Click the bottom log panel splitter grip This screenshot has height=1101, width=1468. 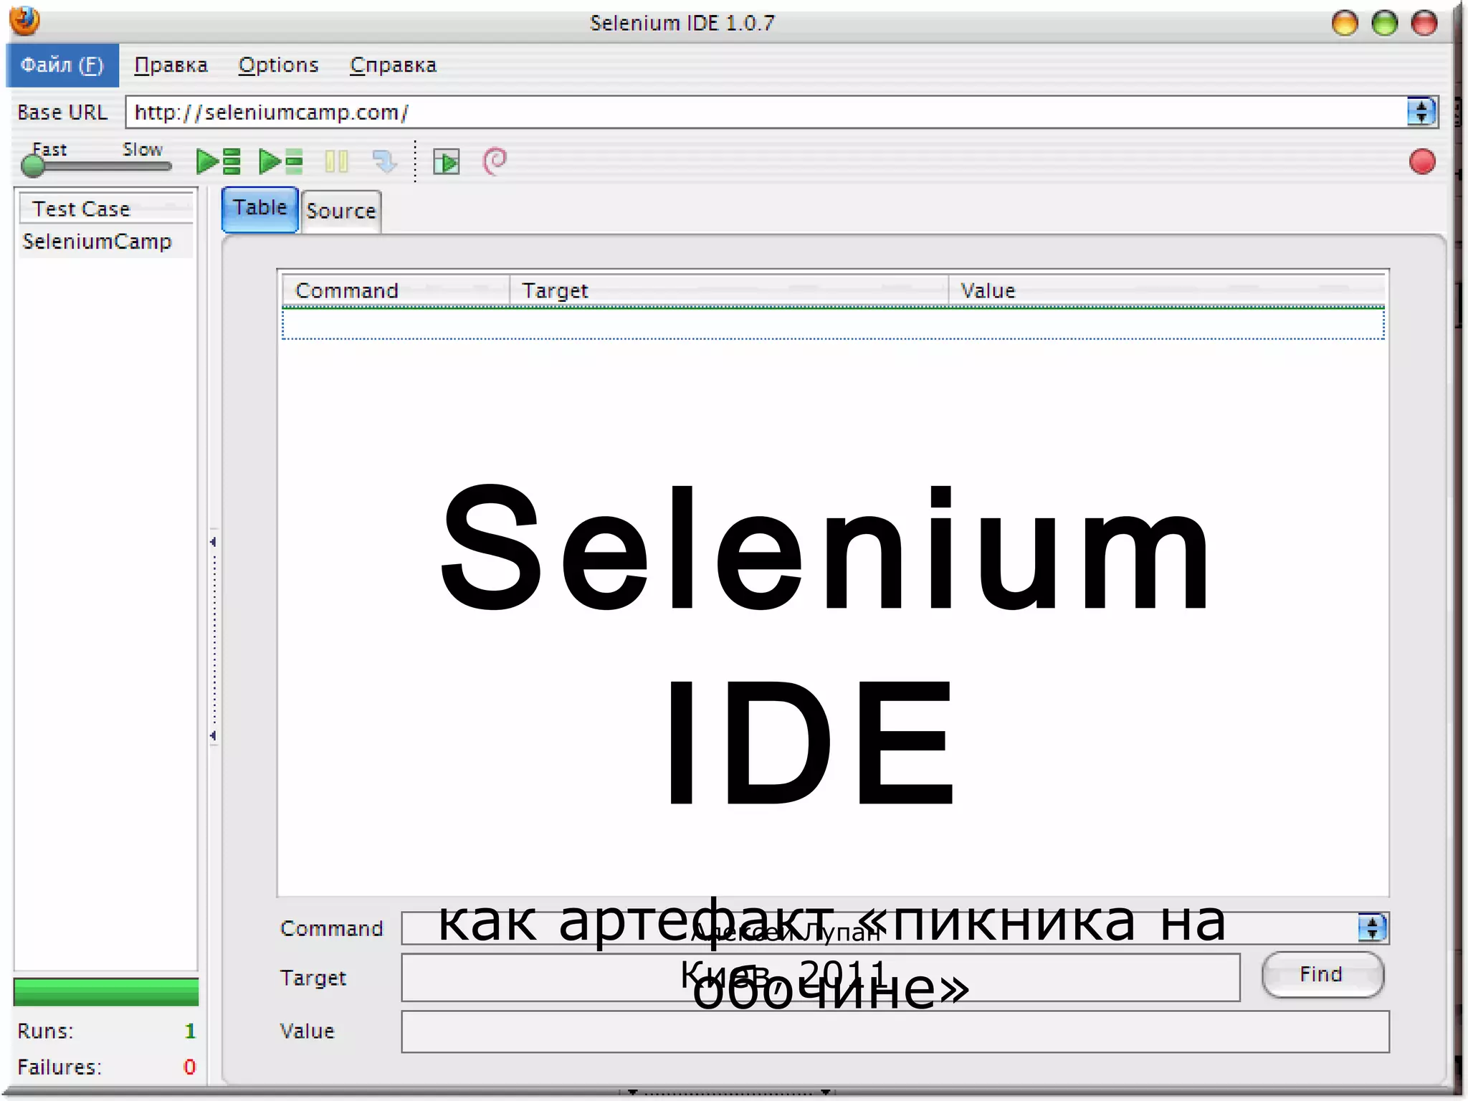click(728, 1092)
